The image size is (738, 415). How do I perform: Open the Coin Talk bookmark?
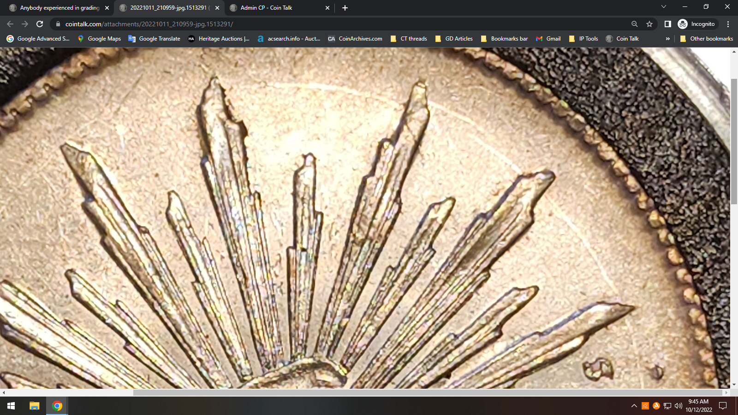pyautogui.click(x=622, y=39)
